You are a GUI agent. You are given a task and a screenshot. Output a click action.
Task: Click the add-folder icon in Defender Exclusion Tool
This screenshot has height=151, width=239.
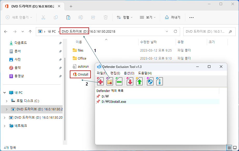coord(110,81)
